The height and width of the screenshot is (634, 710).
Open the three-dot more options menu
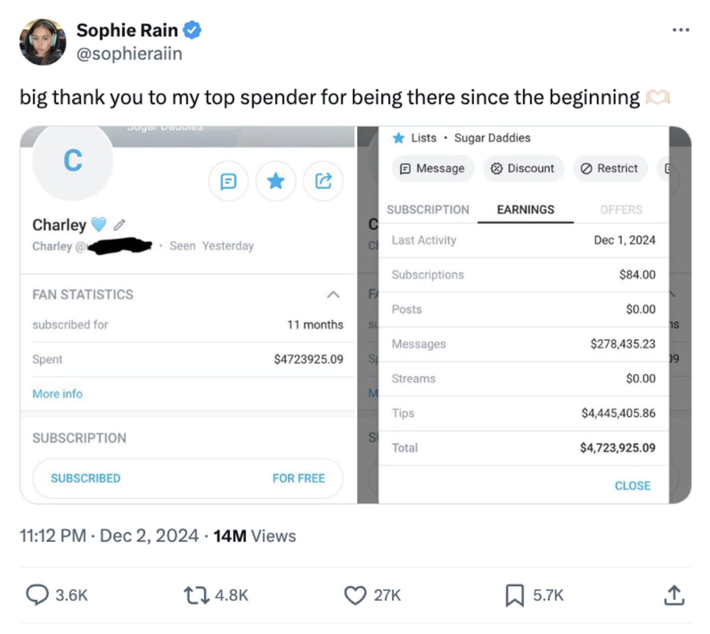681,30
